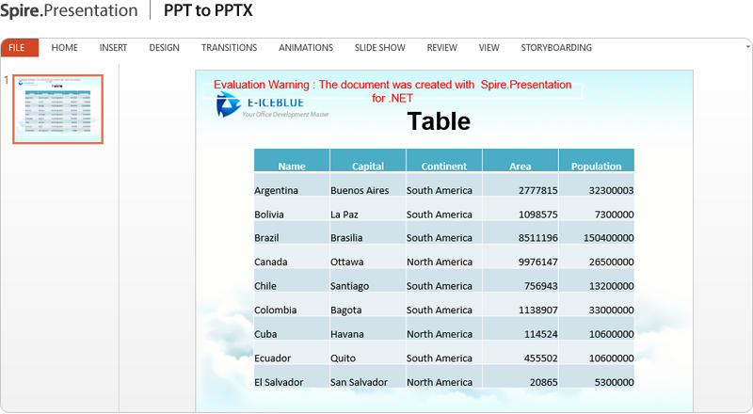The height and width of the screenshot is (414, 753).
Task: Open the INSERT ribbon tab
Action: point(113,48)
